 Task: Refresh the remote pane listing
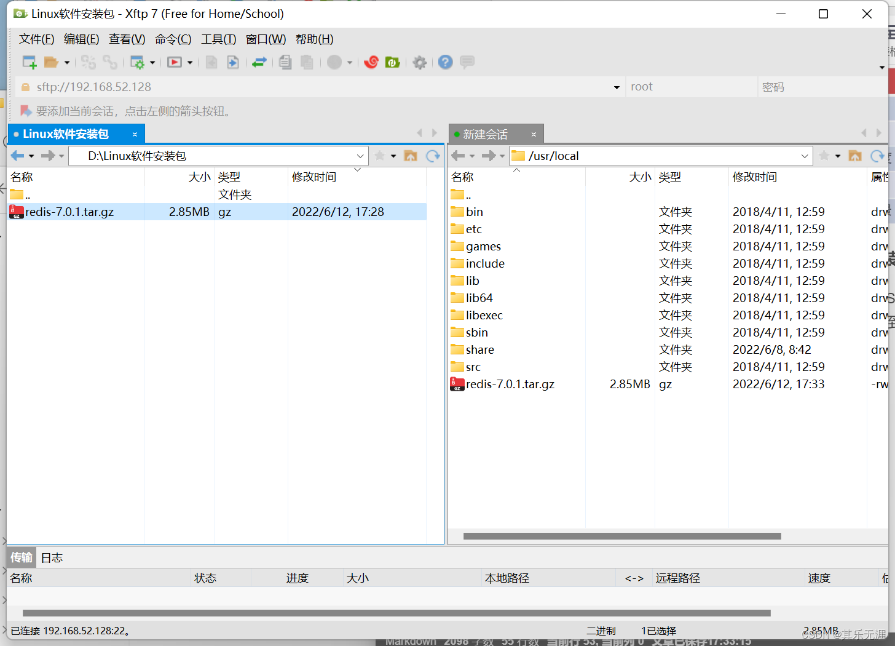[878, 156]
